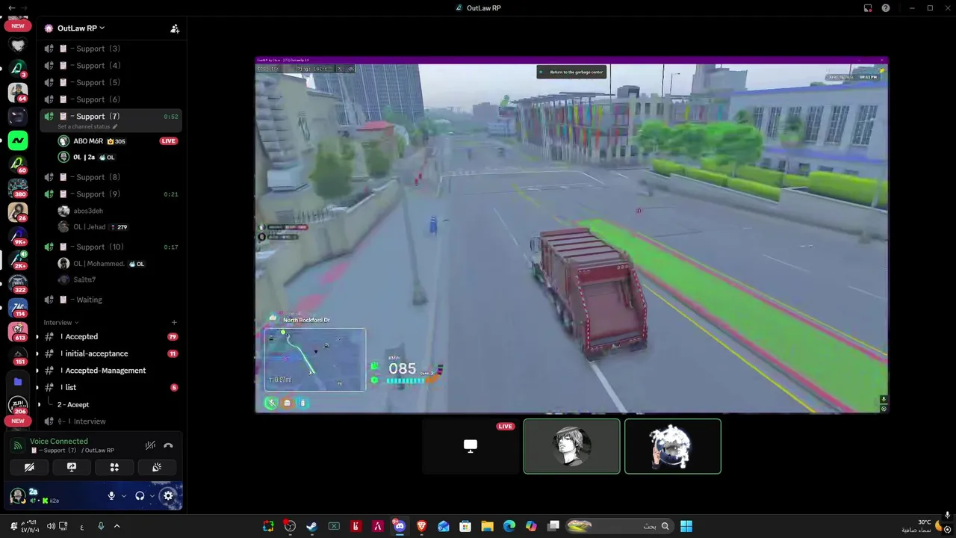This screenshot has width=956, height=538.
Task: Open the '2 - Accept' thread
Action: [73, 405]
